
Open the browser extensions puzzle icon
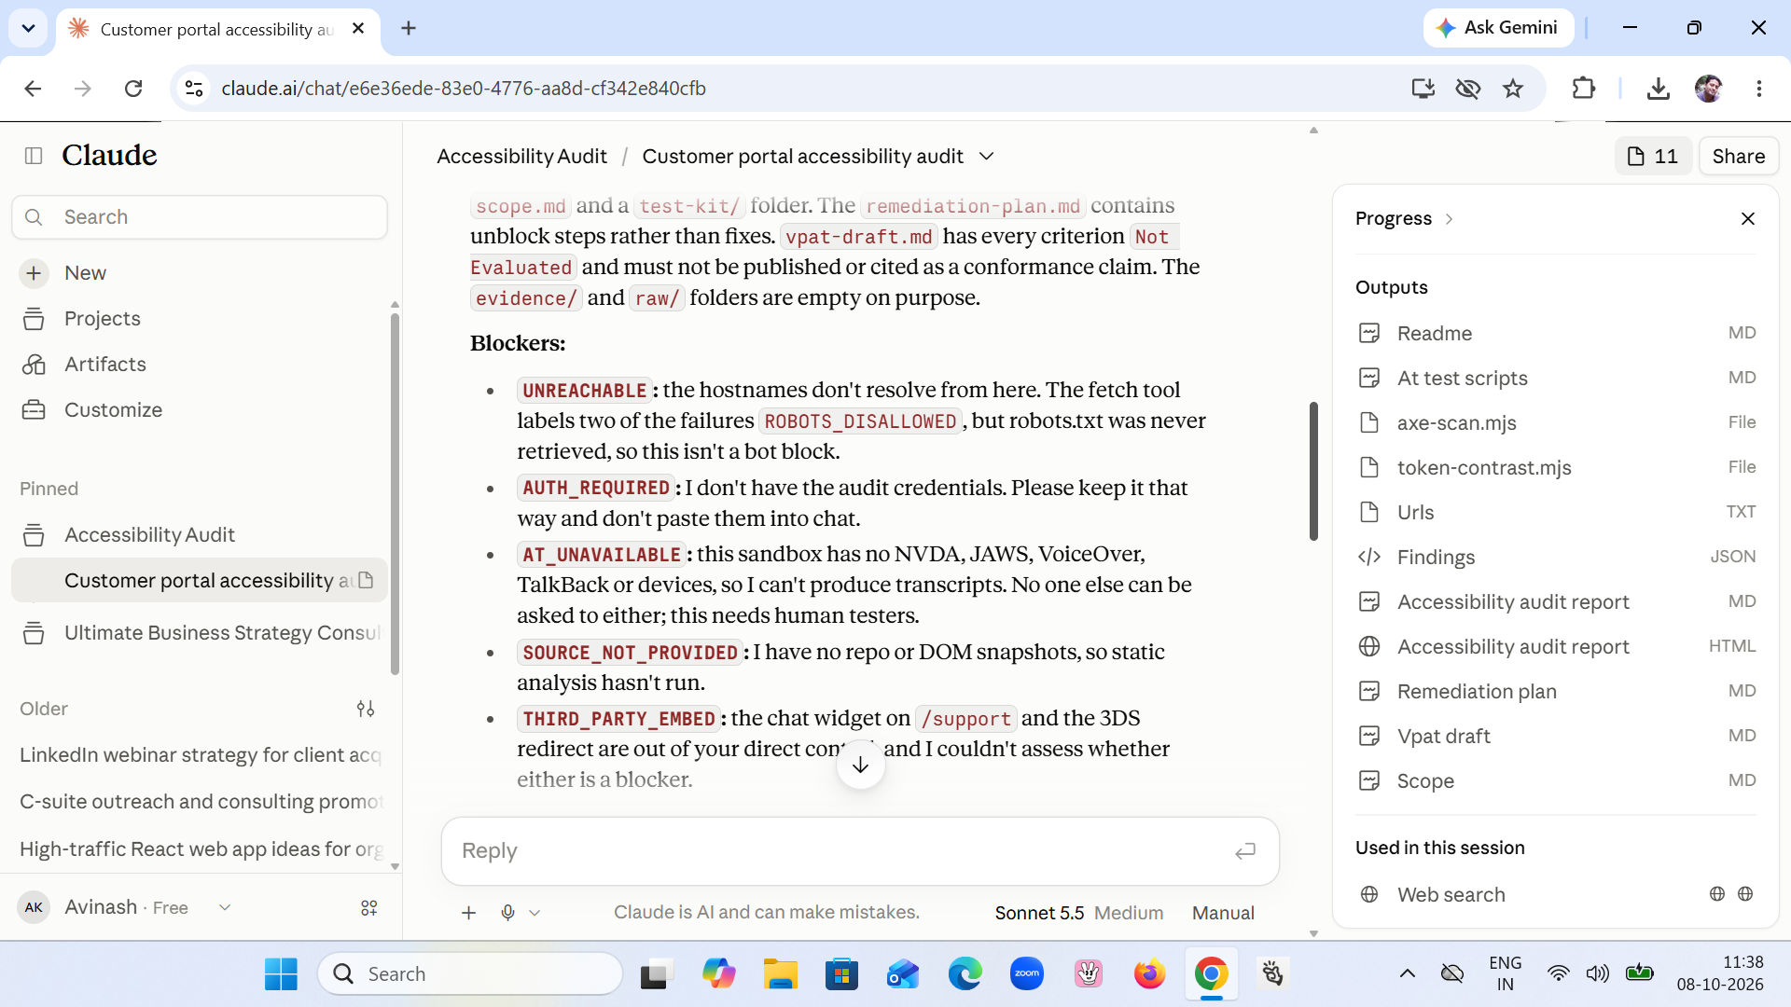pyautogui.click(x=1583, y=89)
